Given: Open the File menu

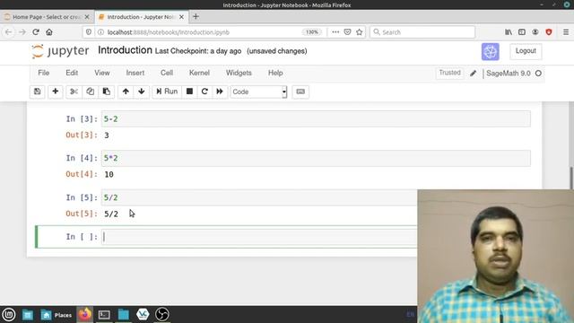Looking at the screenshot, I should [x=44, y=73].
